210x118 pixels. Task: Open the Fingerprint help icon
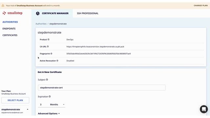[x=51, y=54]
